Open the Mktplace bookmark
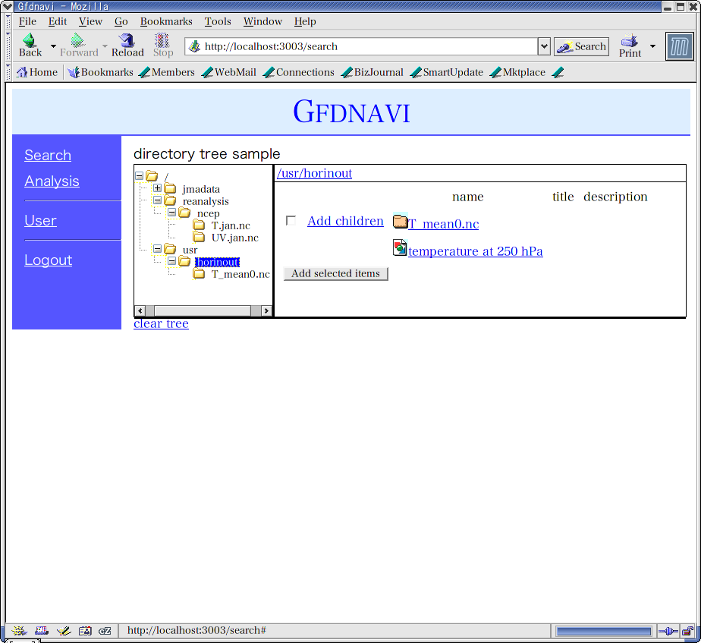Viewport: 701px width, 643px height. 517,72
